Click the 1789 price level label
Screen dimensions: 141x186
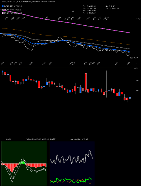136,81
